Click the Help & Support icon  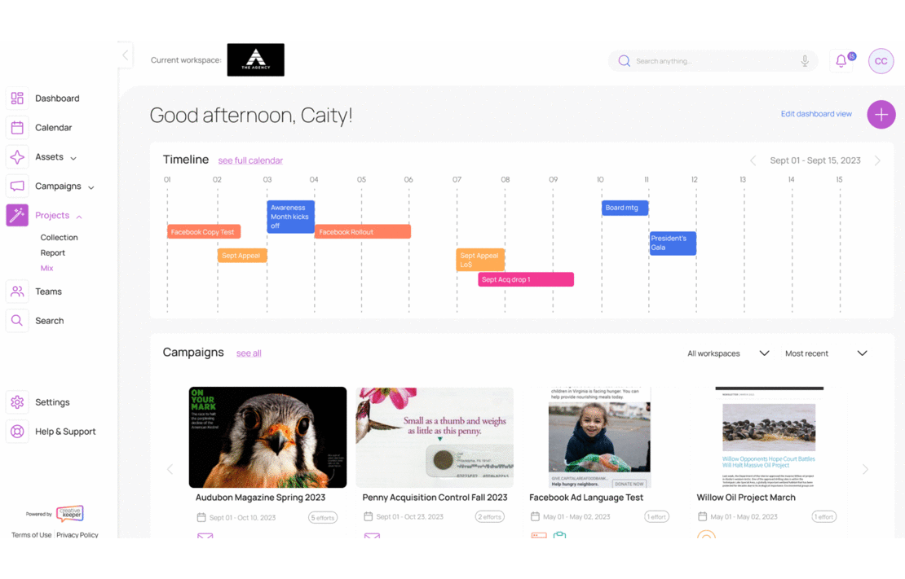pyautogui.click(x=17, y=432)
